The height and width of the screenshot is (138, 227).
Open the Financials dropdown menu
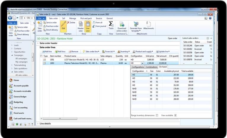[x=108, y=51]
